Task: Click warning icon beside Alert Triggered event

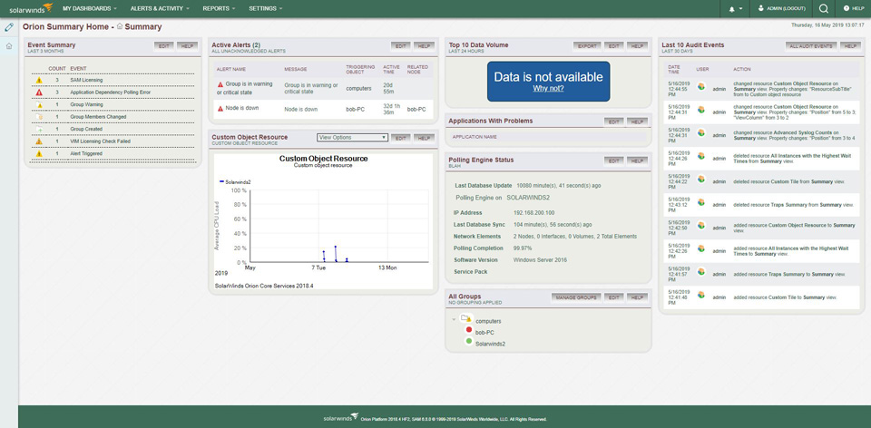Action: tap(39, 153)
